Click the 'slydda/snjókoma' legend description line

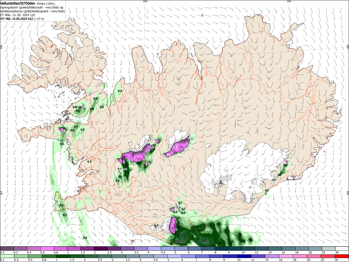coord(32,11)
